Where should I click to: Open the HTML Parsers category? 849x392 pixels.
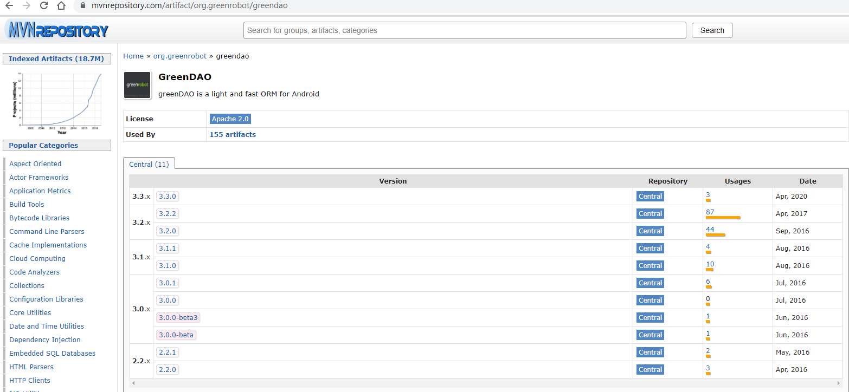pyautogui.click(x=31, y=367)
